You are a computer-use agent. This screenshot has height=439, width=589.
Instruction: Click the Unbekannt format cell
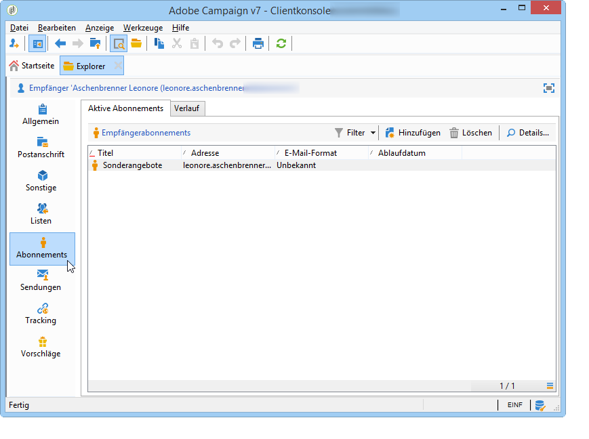pyautogui.click(x=296, y=165)
